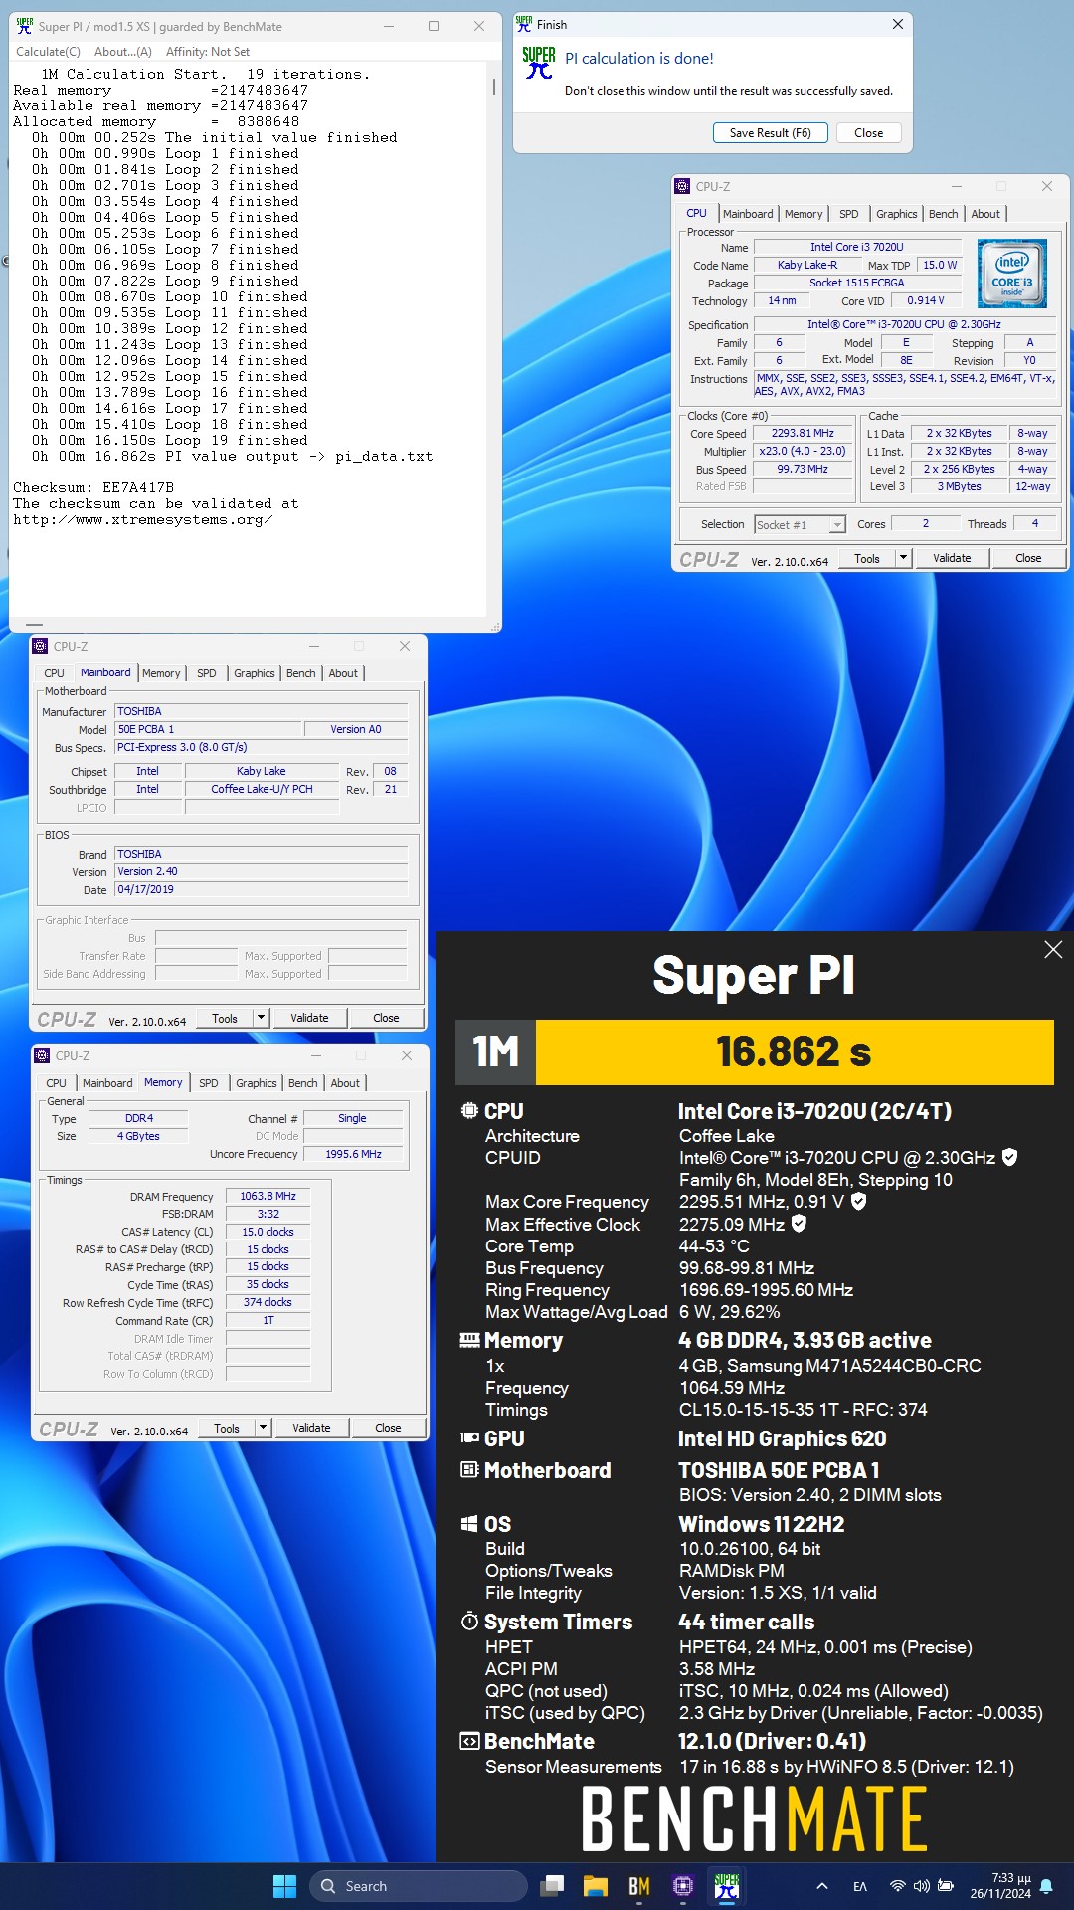The width and height of the screenshot is (1074, 1910).
Task: Open the About...(A) menu in Super PI
Action: coord(123,51)
